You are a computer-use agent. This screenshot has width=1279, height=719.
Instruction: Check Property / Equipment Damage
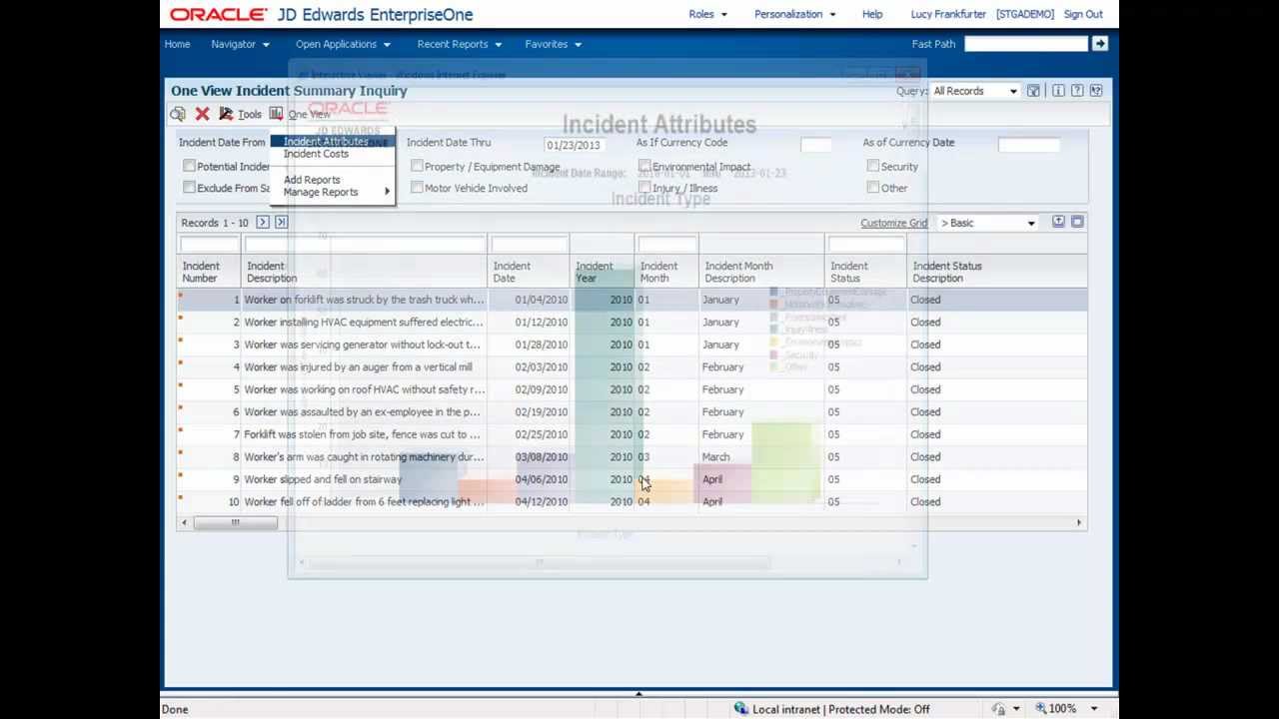(x=417, y=166)
